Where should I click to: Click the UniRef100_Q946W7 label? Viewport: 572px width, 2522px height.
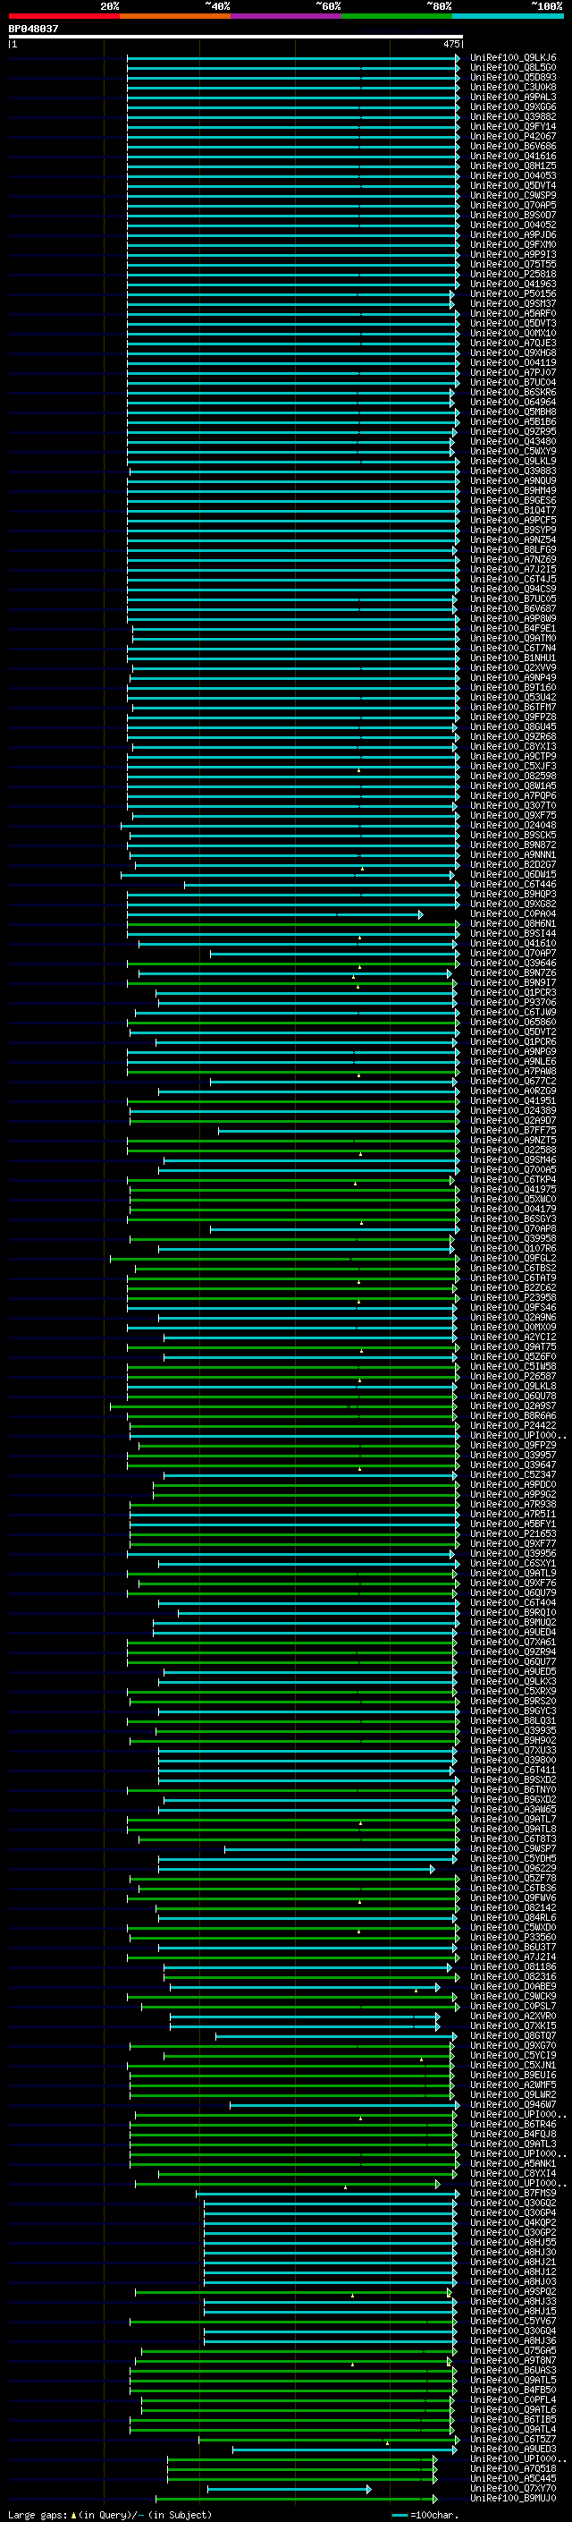tap(513, 2104)
